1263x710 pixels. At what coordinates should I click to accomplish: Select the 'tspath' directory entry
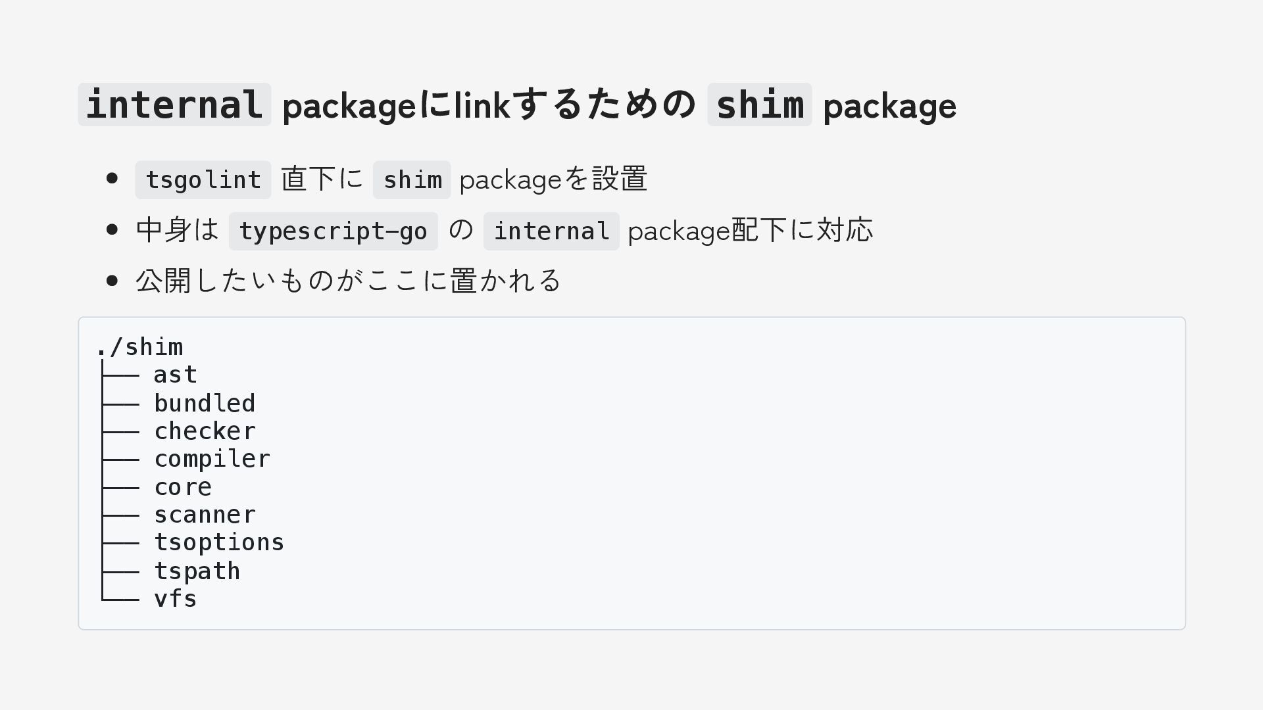pos(197,571)
